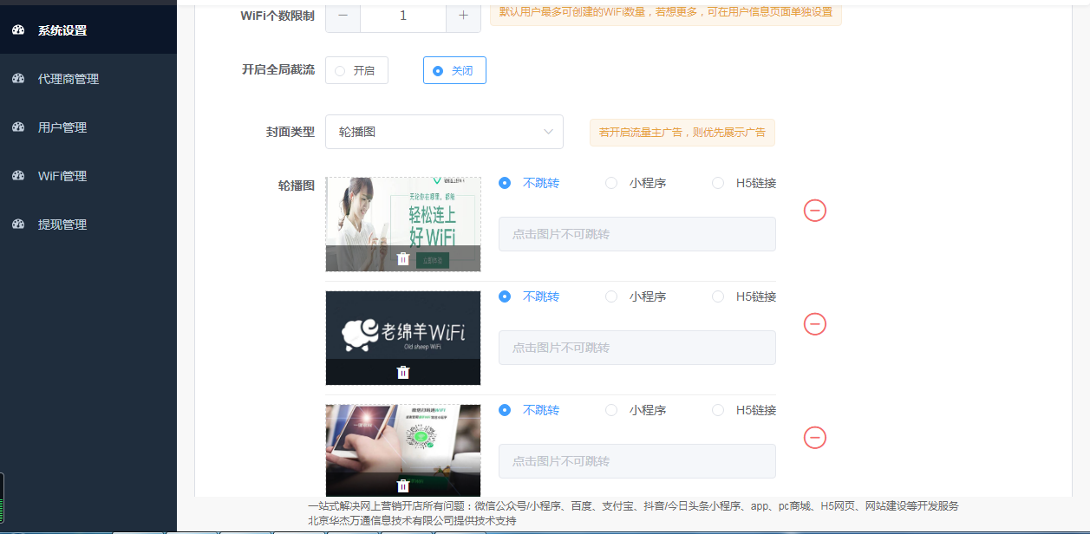Open 代理商管理 menu
This screenshot has width=1090, height=534.
click(x=88, y=79)
